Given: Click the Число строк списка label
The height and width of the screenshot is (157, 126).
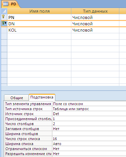Looking at the screenshot, I should click(23, 139).
